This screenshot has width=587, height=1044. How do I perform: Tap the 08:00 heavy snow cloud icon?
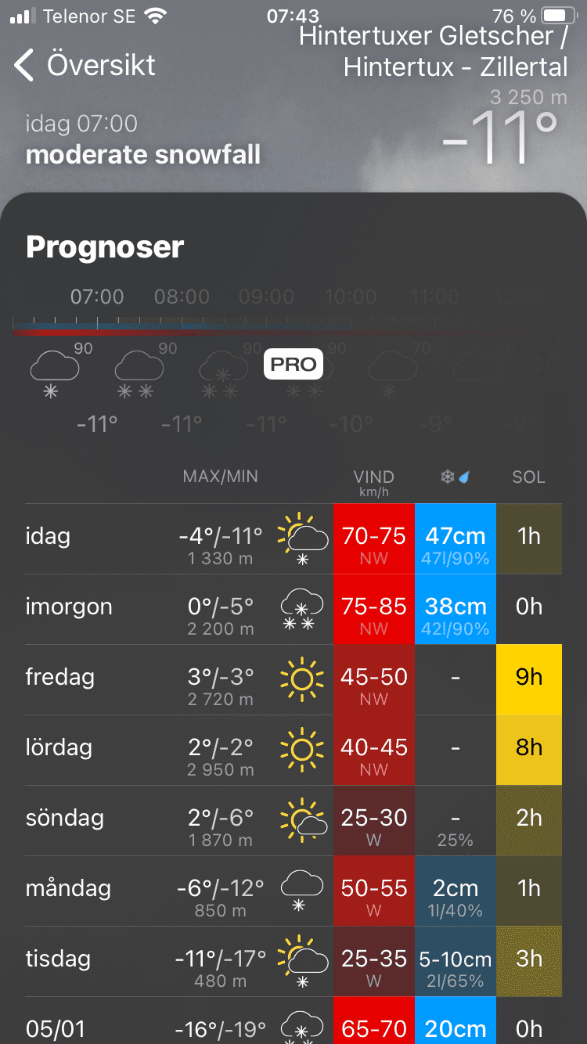139,373
